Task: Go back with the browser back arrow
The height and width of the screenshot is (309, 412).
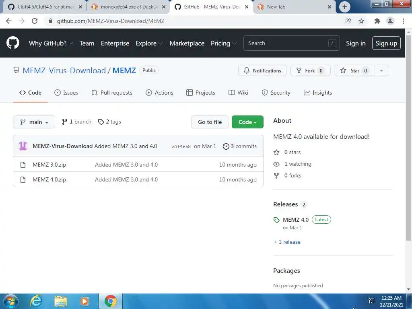Action: click(9, 21)
